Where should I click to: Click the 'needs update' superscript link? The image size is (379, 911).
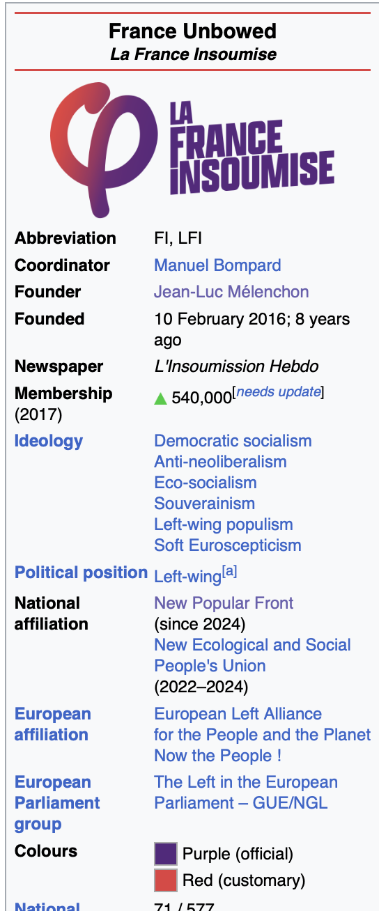[x=279, y=391]
